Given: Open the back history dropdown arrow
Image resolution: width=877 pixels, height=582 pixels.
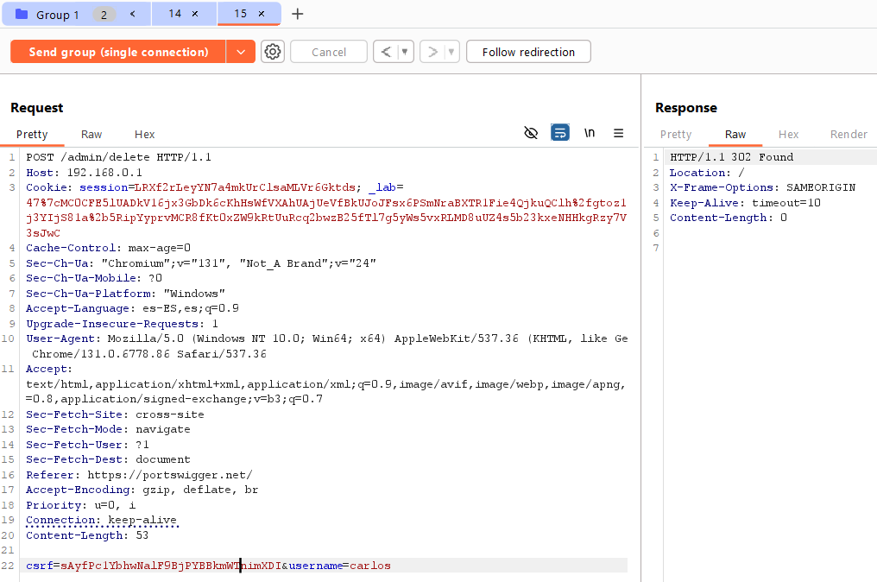Looking at the screenshot, I should coord(405,52).
